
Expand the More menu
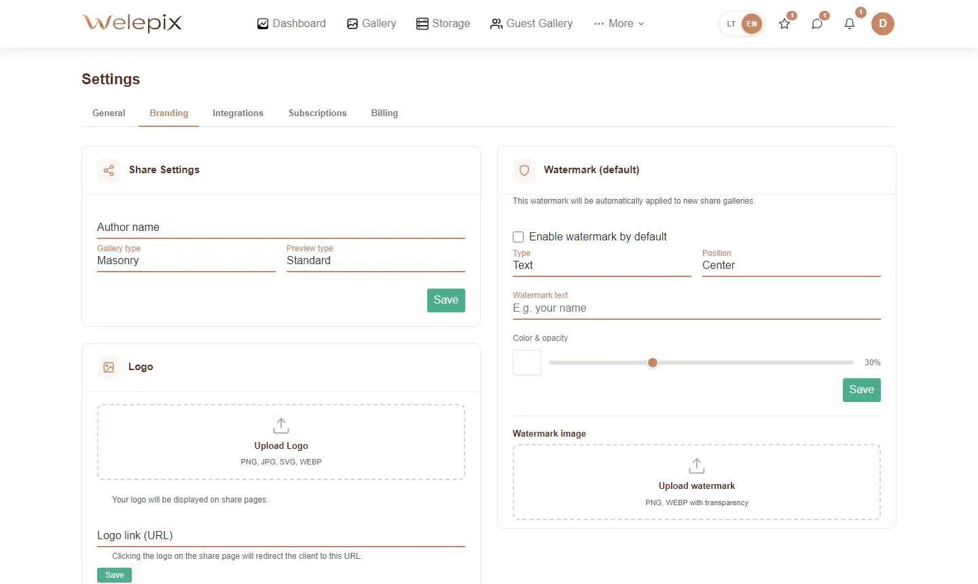(x=619, y=24)
